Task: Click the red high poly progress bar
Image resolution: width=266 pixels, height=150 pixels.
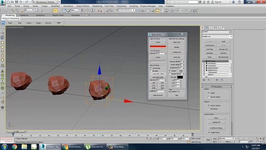Action: pyautogui.click(x=158, y=46)
